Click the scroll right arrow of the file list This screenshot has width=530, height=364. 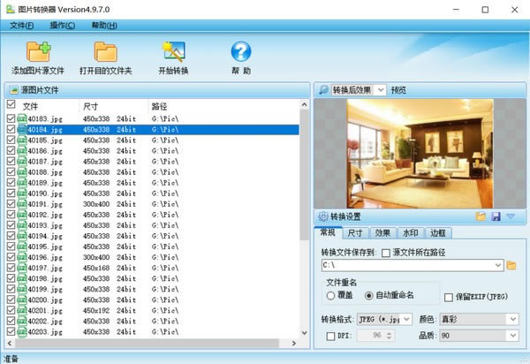pos(294,344)
